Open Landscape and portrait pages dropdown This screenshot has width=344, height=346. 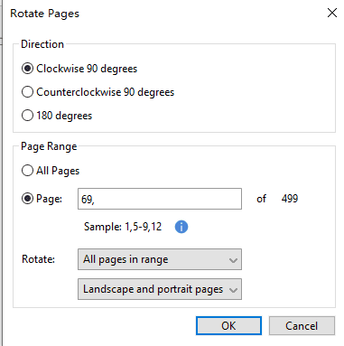pos(160,289)
